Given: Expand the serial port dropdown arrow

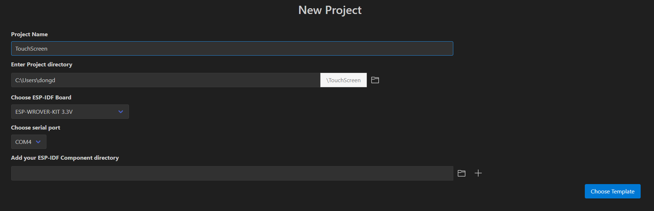Looking at the screenshot, I should [38, 142].
